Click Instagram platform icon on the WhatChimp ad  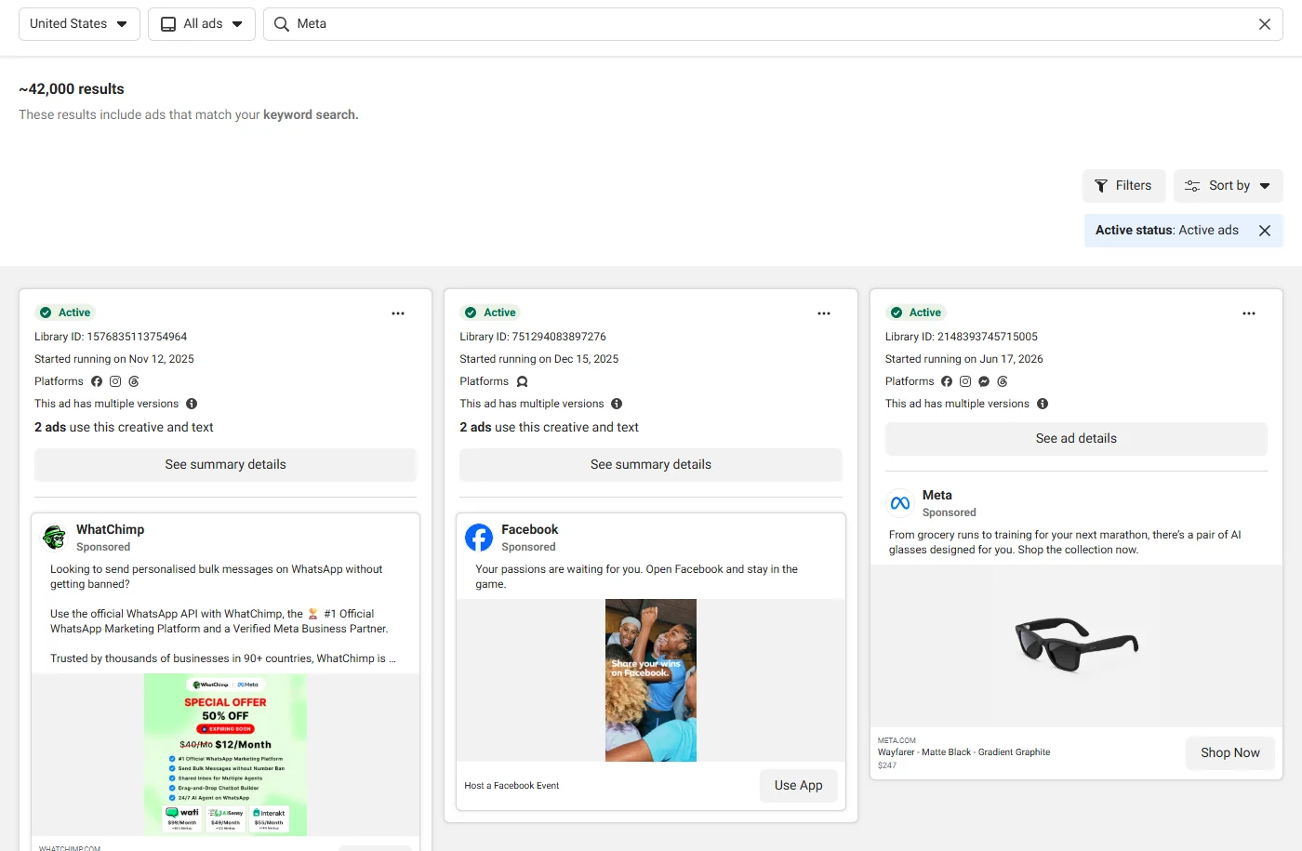pos(115,381)
